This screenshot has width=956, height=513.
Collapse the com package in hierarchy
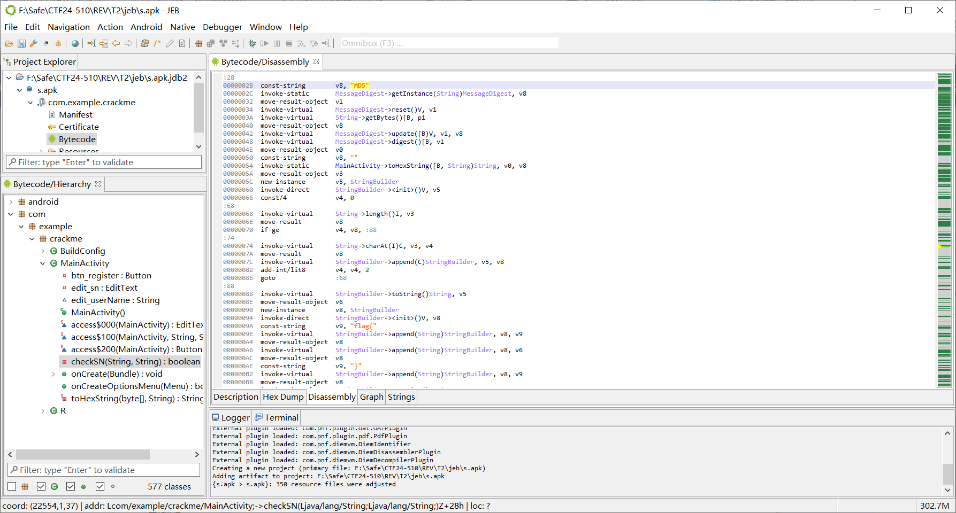11,214
